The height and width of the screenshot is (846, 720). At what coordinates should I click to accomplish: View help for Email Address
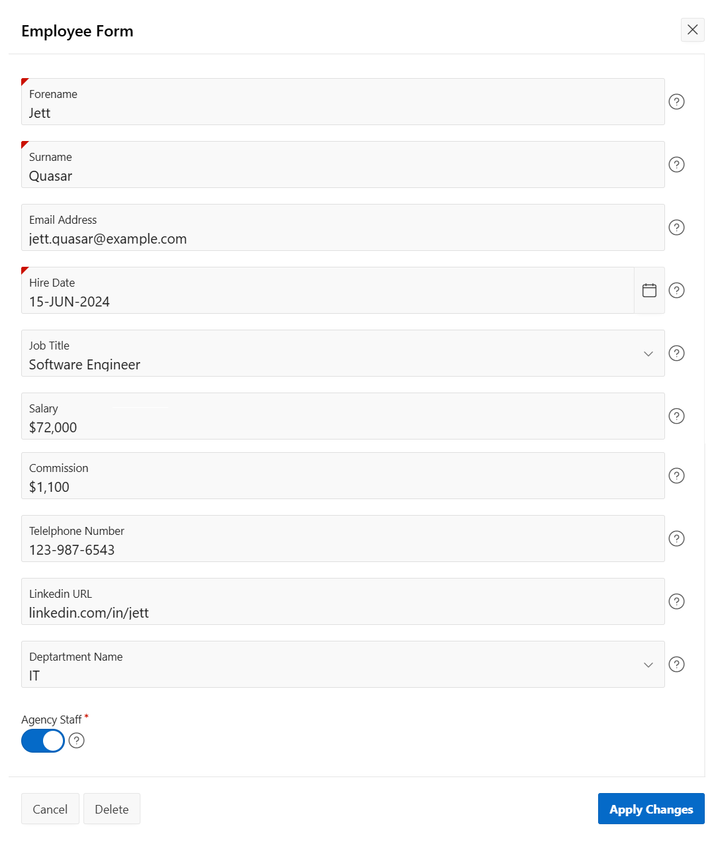(676, 227)
